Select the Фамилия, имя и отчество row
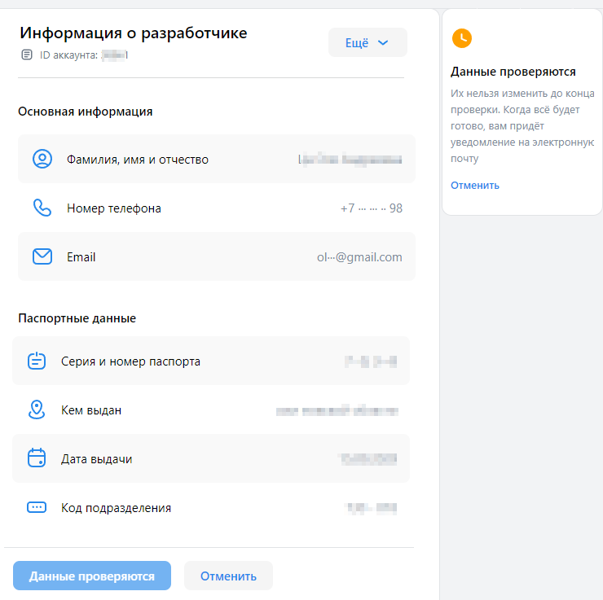The image size is (603, 600). click(x=217, y=159)
